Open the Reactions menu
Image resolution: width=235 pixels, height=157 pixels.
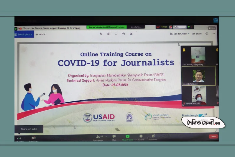click(153, 136)
